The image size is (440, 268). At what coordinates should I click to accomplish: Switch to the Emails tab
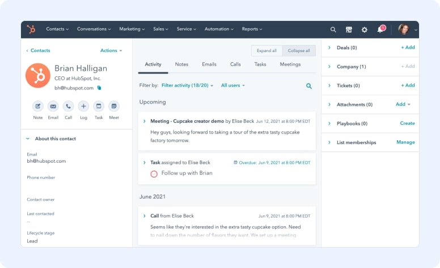(x=209, y=64)
